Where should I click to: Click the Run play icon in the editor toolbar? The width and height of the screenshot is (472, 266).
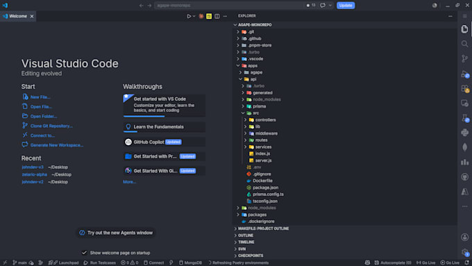click(x=189, y=16)
